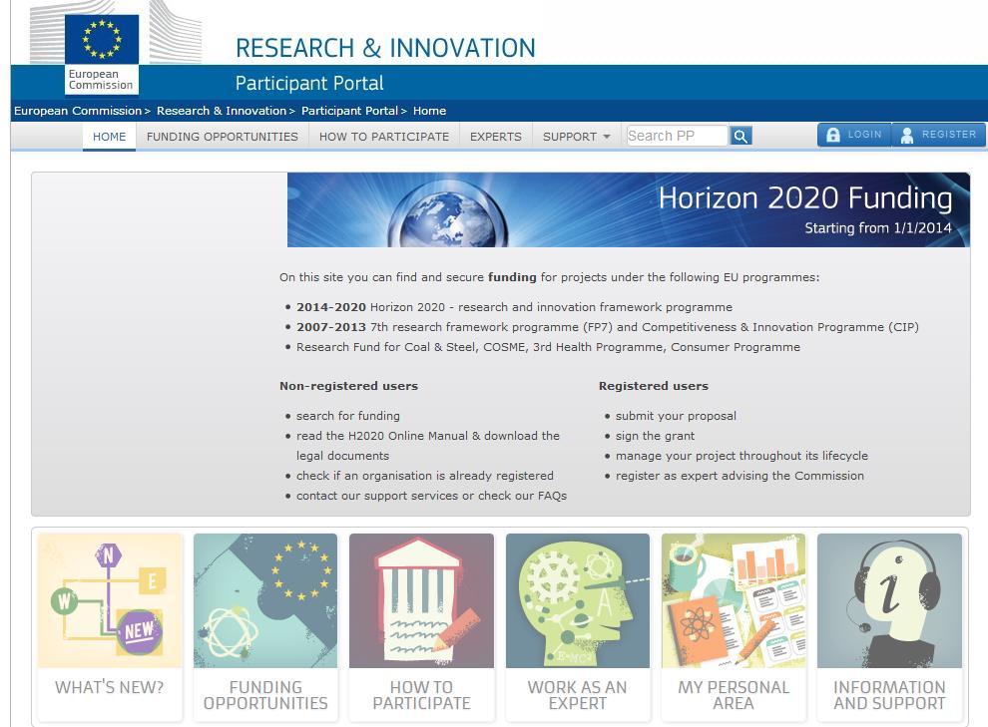This screenshot has height=727, width=988.
Task: Open the Experts menu item
Action: click(496, 137)
